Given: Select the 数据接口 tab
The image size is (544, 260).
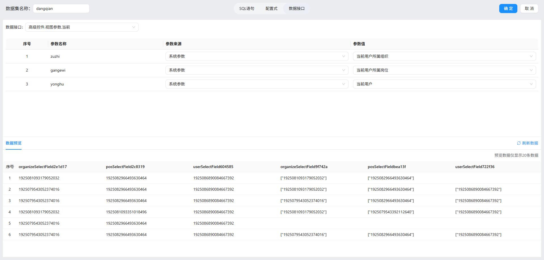Looking at the screenshot, I should click(x=297, y=8).
